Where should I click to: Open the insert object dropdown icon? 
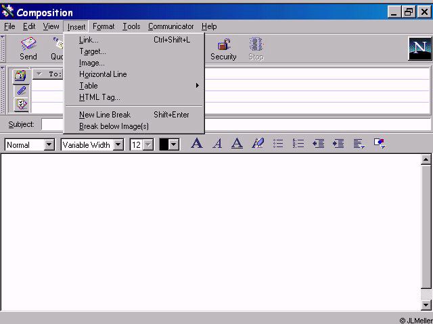(380, 144)
